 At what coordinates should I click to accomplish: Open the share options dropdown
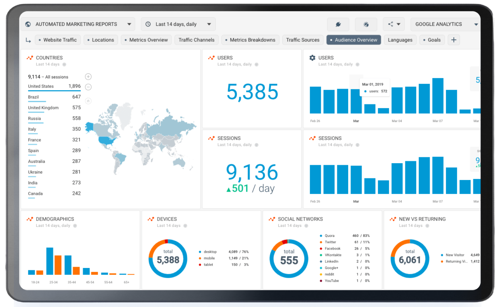tap(394, 24)
